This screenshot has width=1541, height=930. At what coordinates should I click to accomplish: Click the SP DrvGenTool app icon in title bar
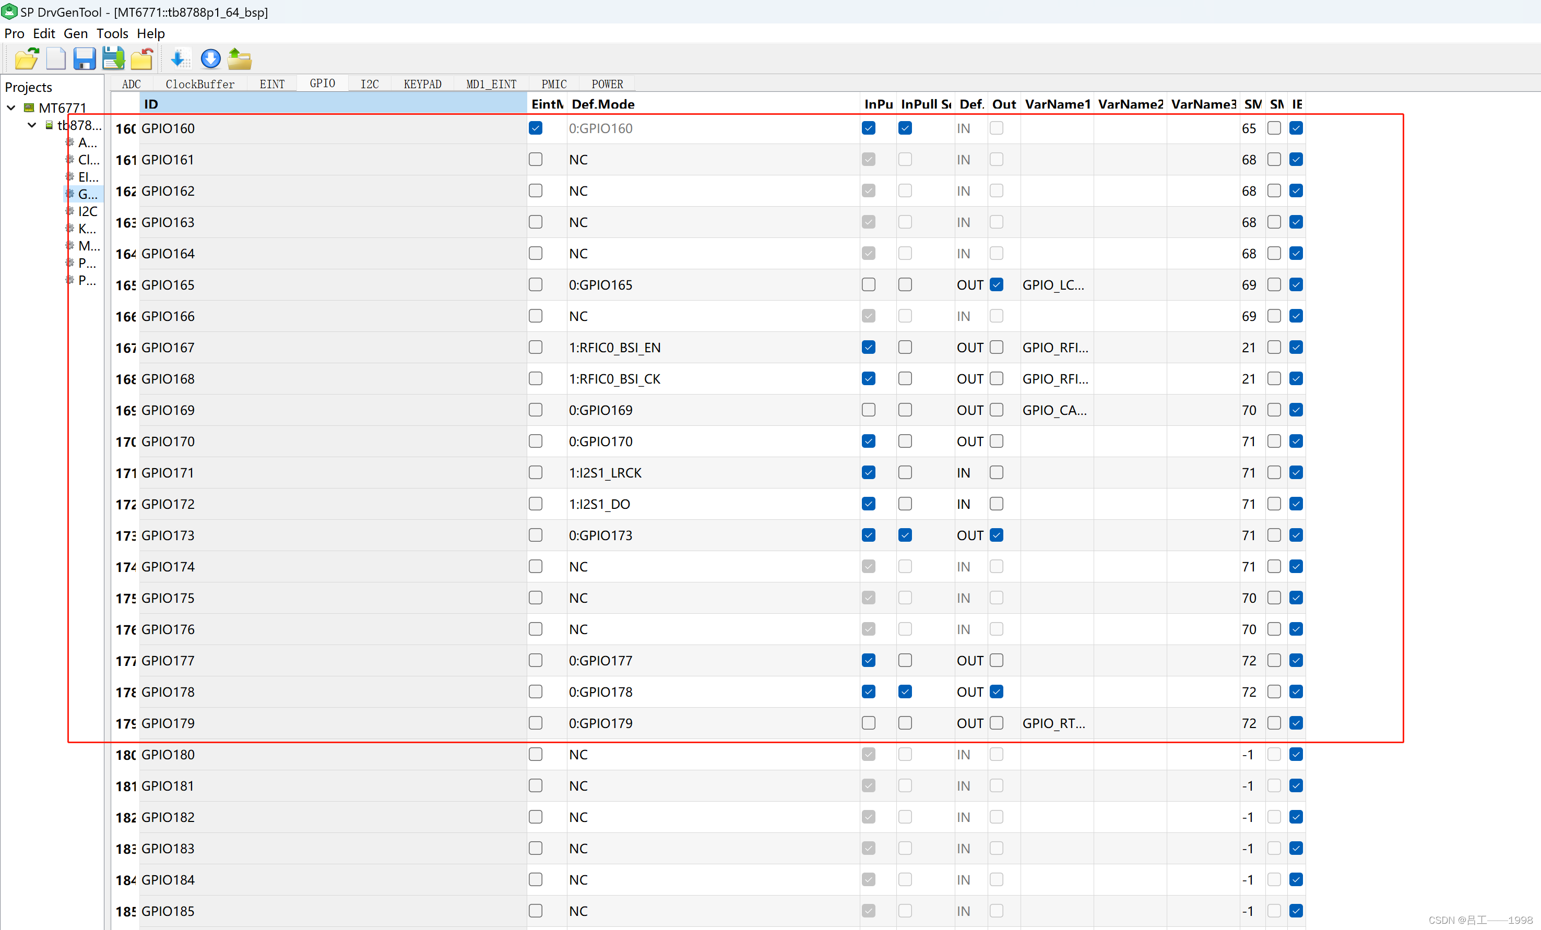(x=9, y=11)
